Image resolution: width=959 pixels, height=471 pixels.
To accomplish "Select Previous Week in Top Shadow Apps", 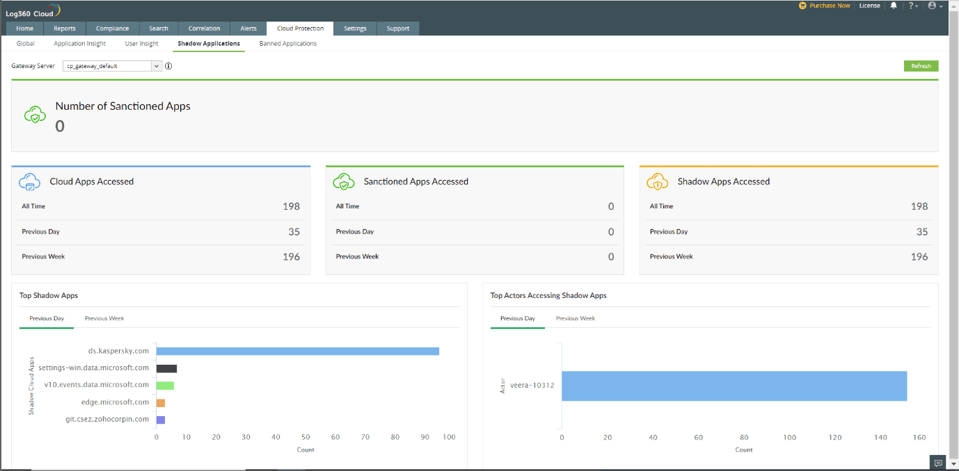I will pyautogui.click(x=104, y=318).
